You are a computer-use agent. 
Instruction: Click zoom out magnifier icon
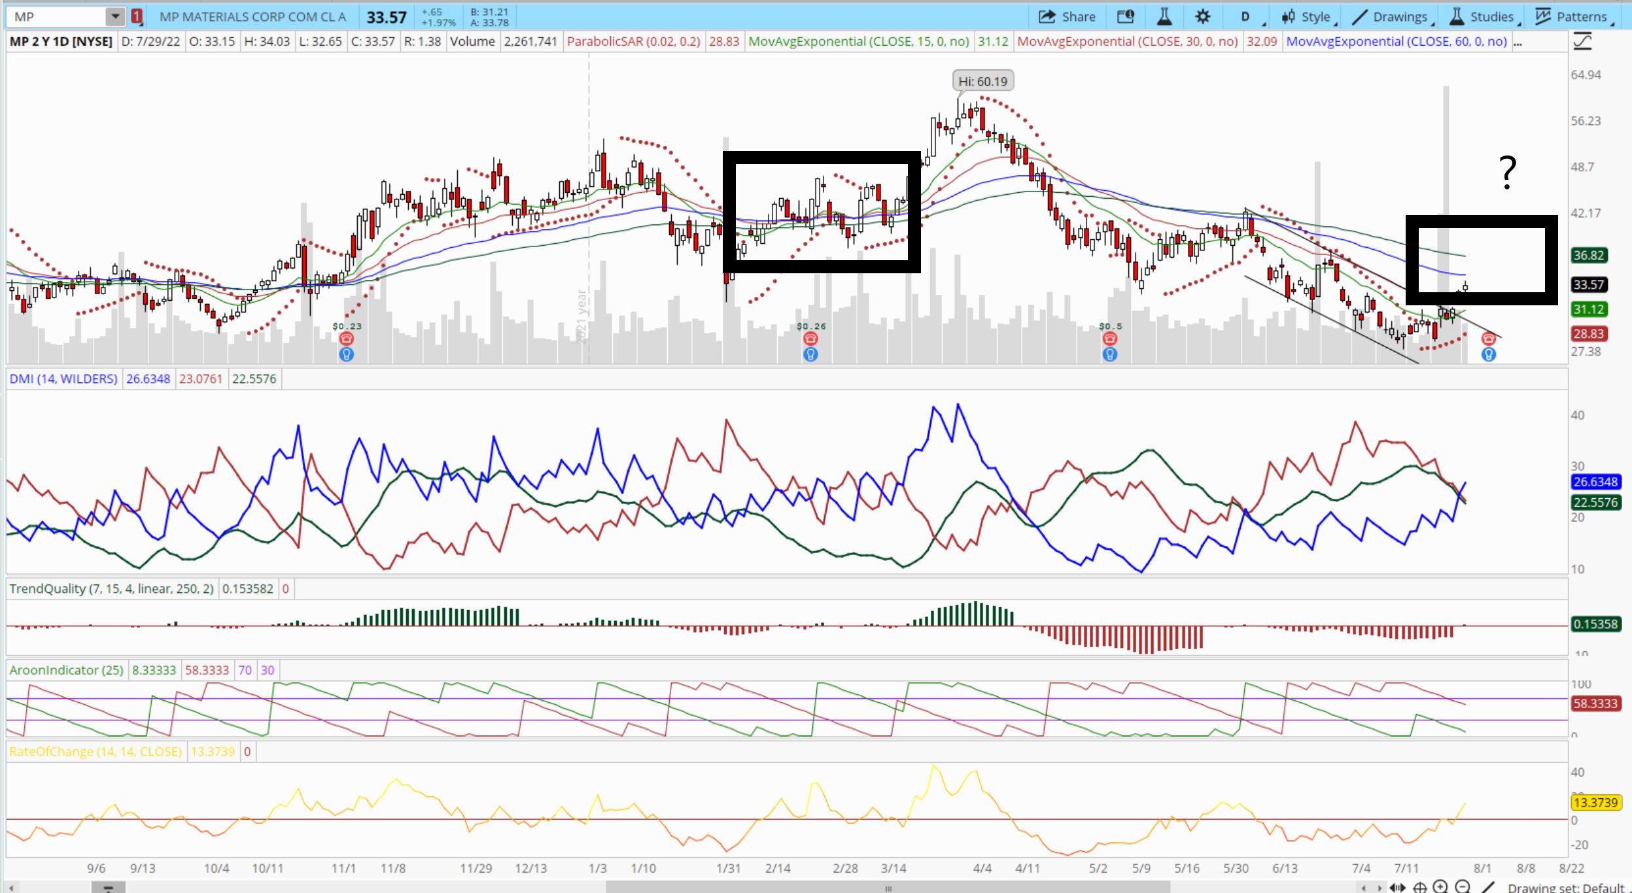(1463, 887)
